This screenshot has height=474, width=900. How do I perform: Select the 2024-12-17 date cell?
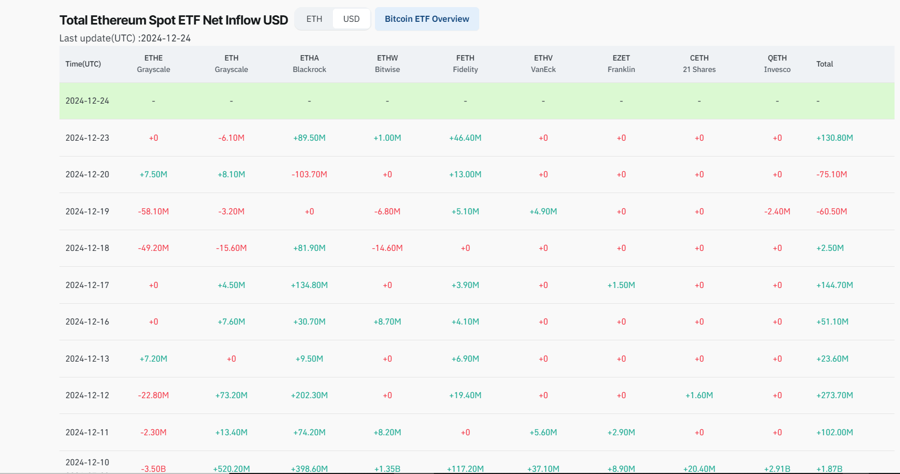pos(87,285)
